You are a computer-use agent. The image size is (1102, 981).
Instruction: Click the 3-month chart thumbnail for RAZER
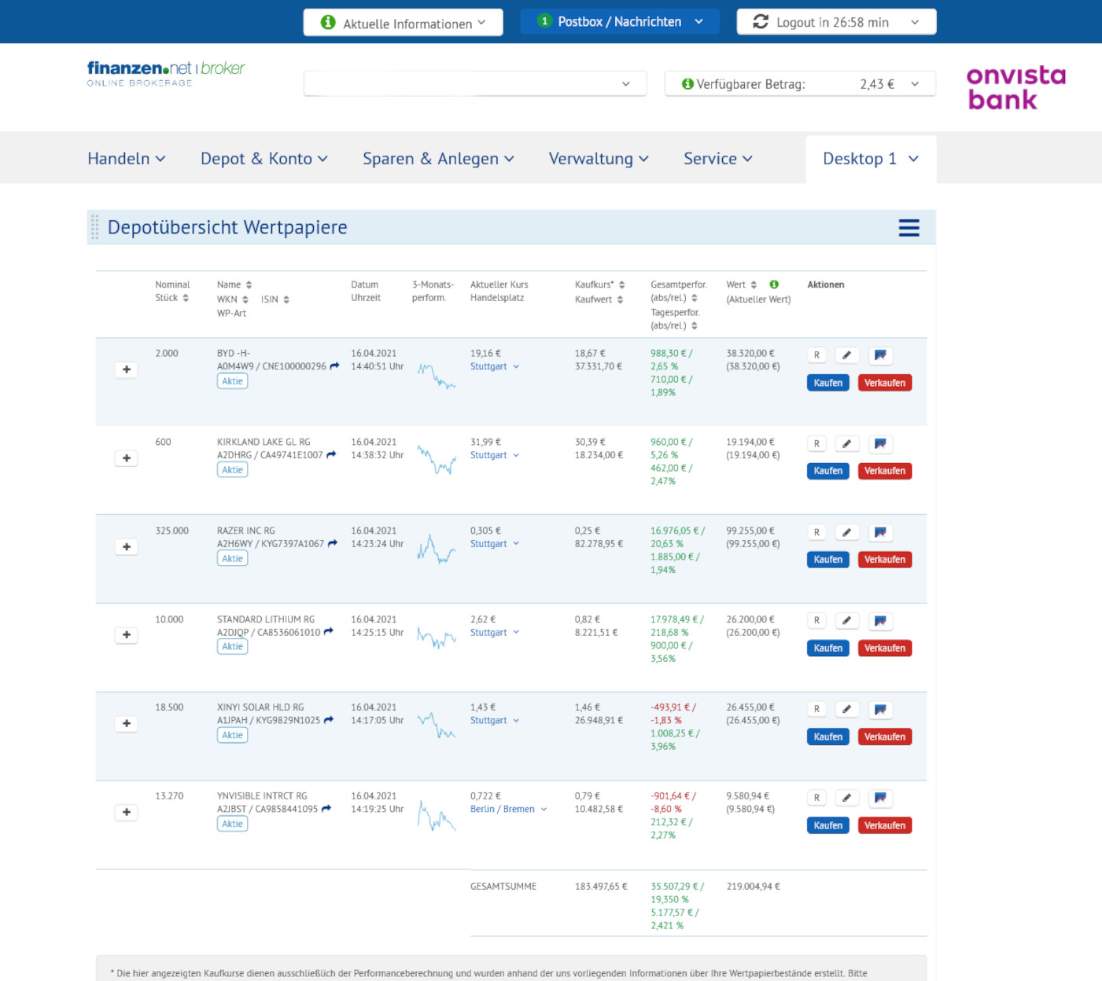click(x=437, y=549)
